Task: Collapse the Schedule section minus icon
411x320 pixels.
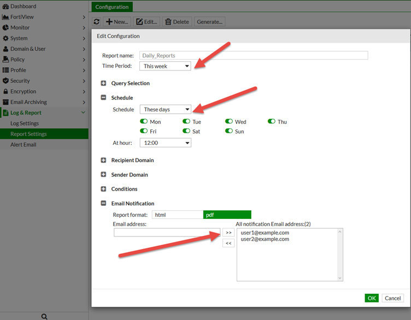Action: 103,98
